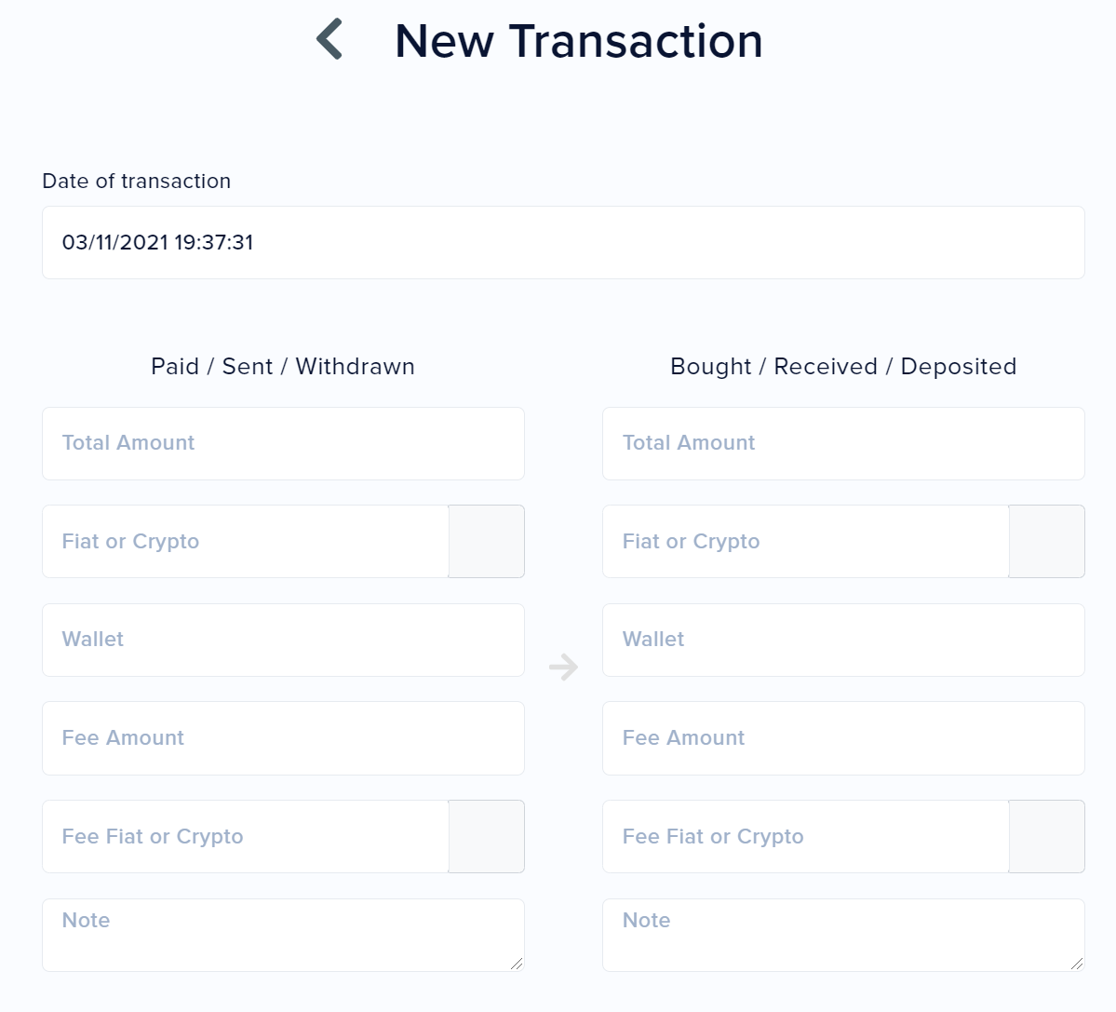Image resolution: width=1116 pixels, height=1012 pixels.
Task: Click the gray box beside Bought Fiat or Crypto
Action: (x=1046, y=542)
